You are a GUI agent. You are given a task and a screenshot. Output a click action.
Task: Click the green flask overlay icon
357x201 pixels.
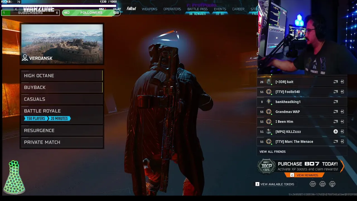[14, 177]
